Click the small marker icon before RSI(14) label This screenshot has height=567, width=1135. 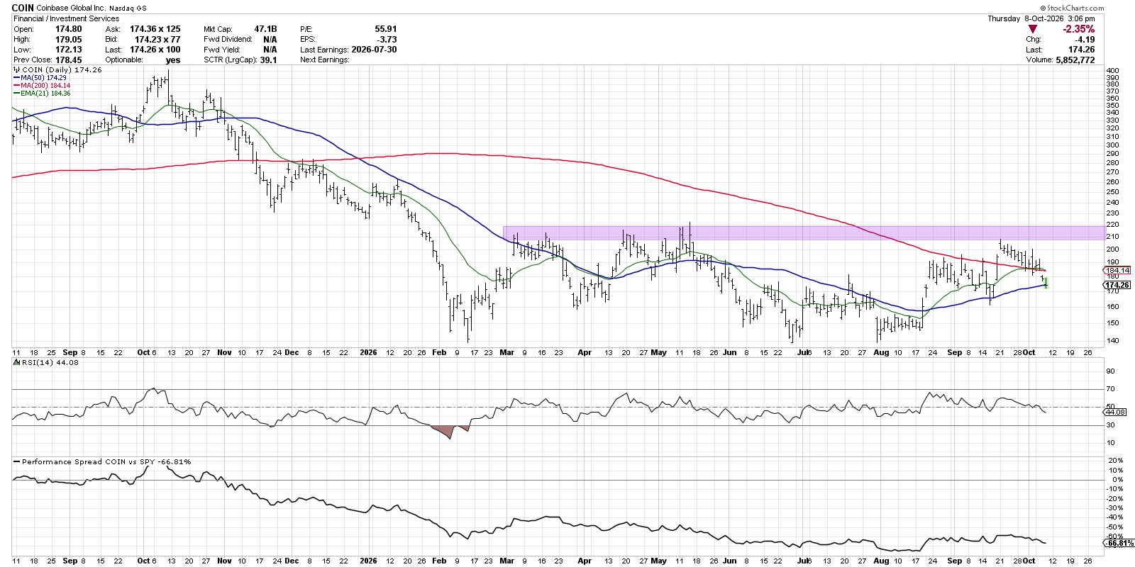point(16,362)
